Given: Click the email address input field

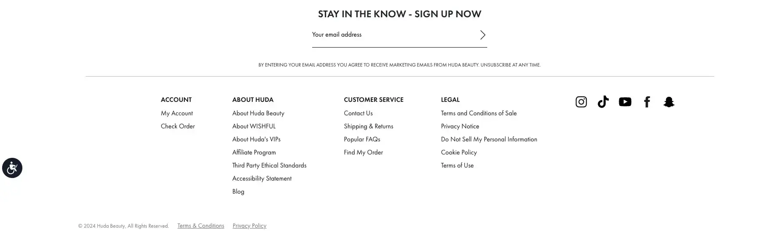Looking at the screenshot, I should (392, 35).
